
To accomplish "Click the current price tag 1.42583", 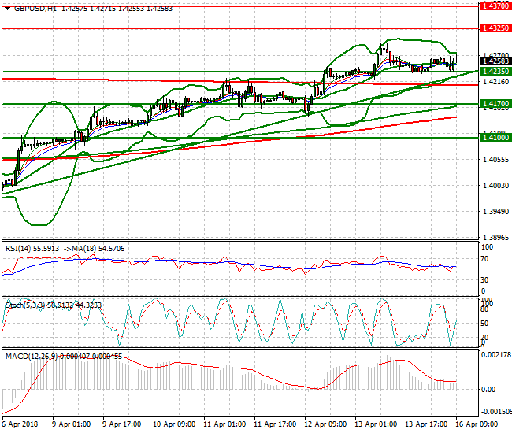I will point(495,61).
